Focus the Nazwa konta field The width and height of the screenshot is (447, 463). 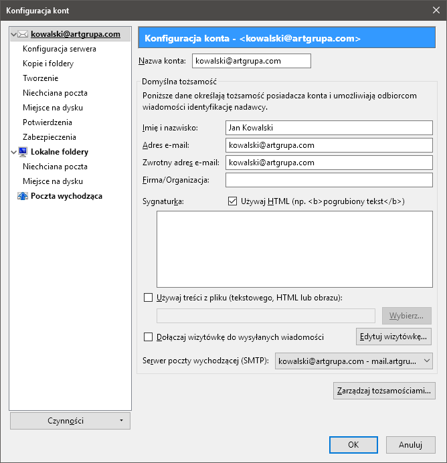[x=252, y=61]
